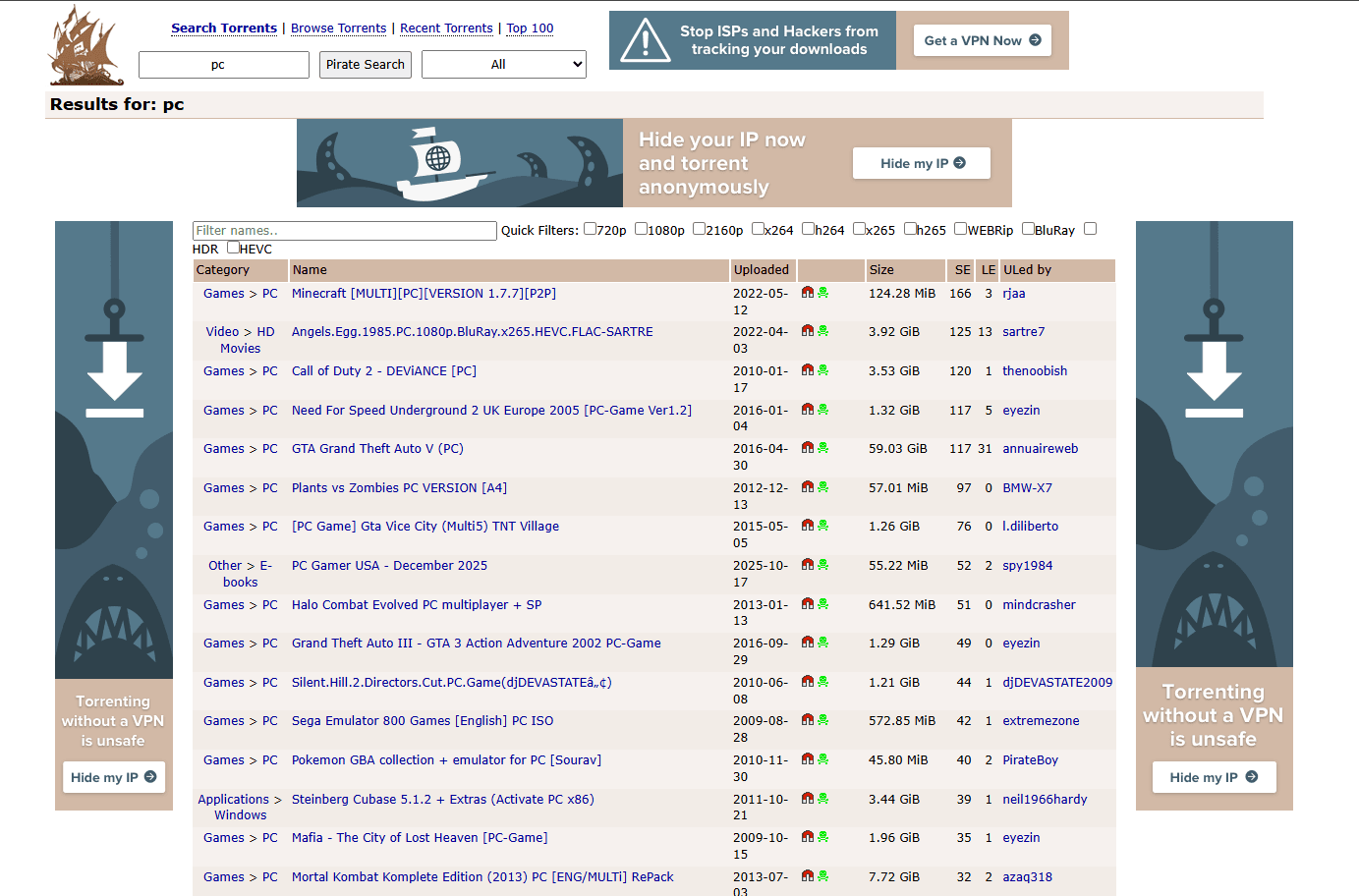
Task: Tick the x265 quick filter checkbox
Action: point(859,229)
